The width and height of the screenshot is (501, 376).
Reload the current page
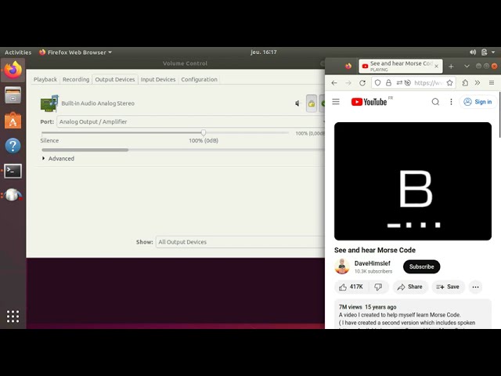tap(362, 83)
